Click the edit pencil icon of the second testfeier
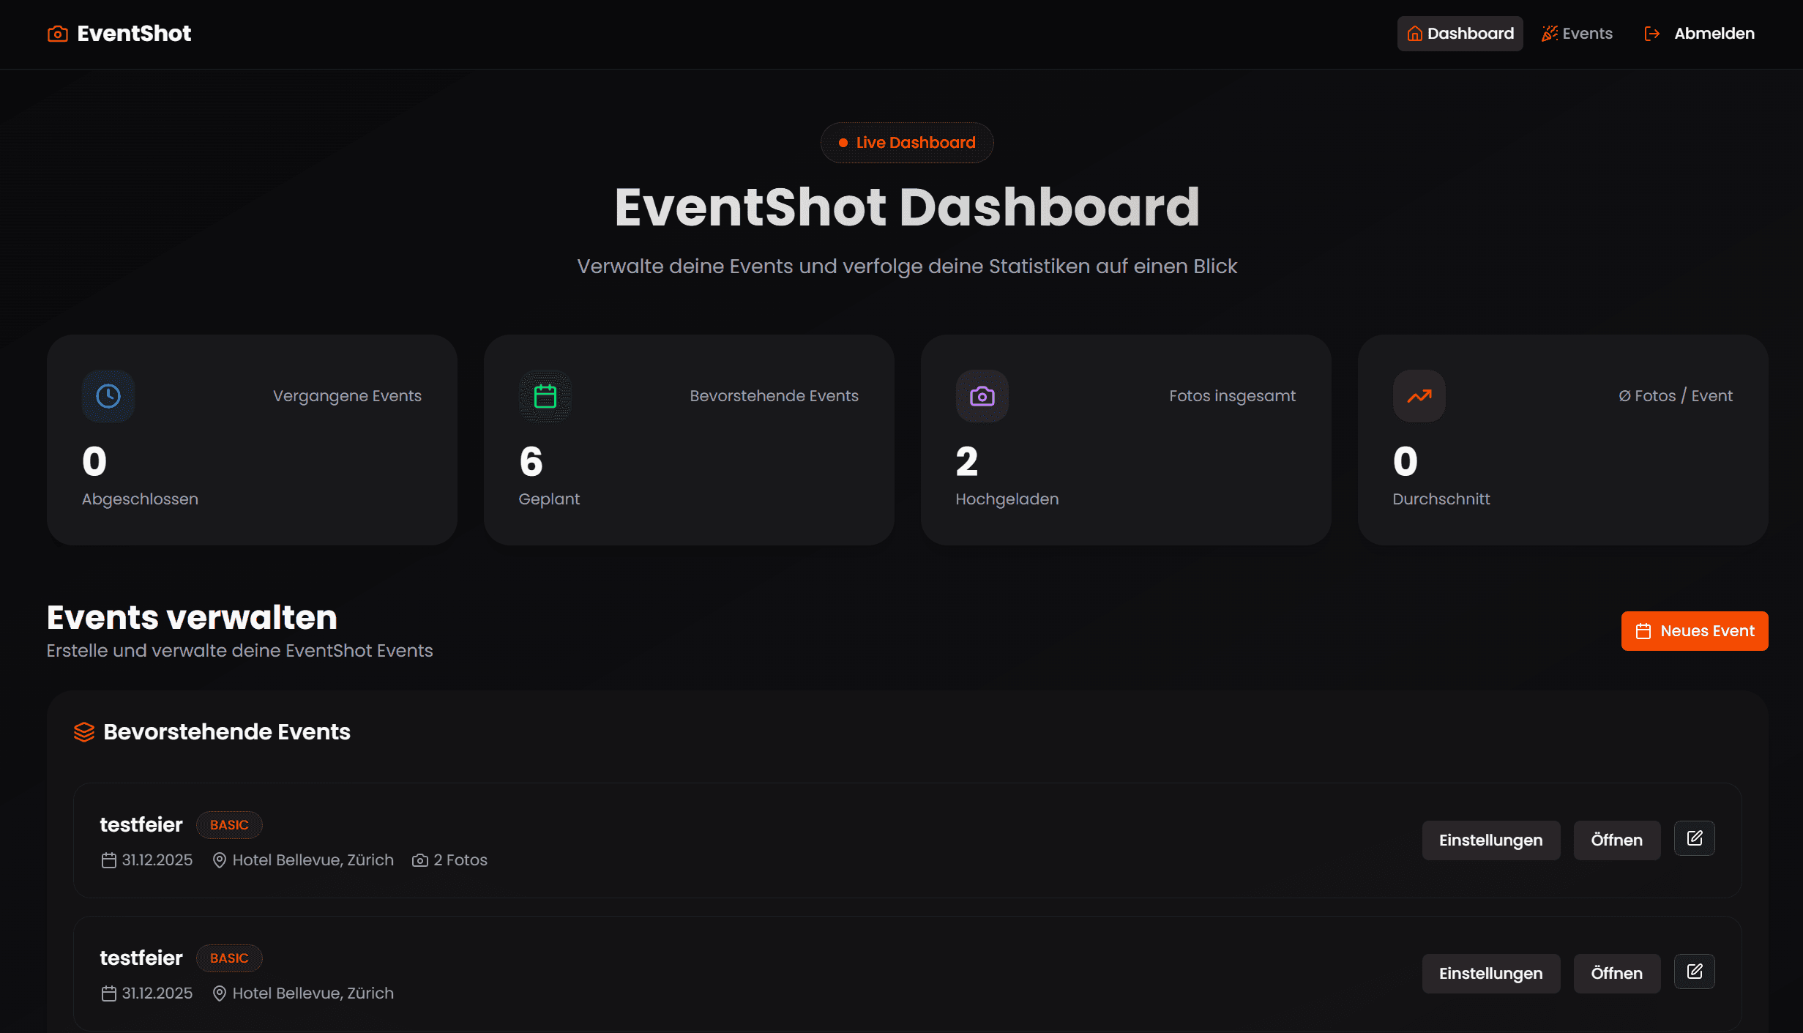The height and width of the screenshot is (1033, 1803). 1695,972
